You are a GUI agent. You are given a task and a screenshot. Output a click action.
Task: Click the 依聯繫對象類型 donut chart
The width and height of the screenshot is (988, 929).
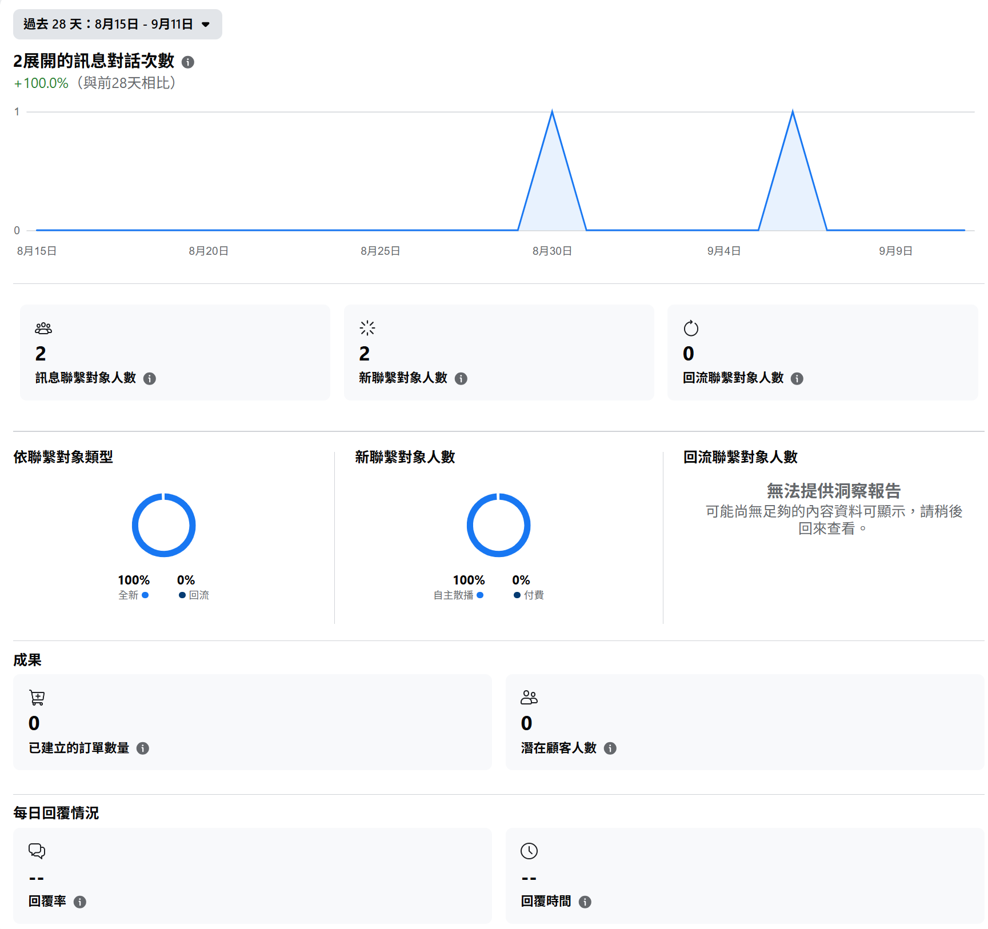[x=164, y=525]
